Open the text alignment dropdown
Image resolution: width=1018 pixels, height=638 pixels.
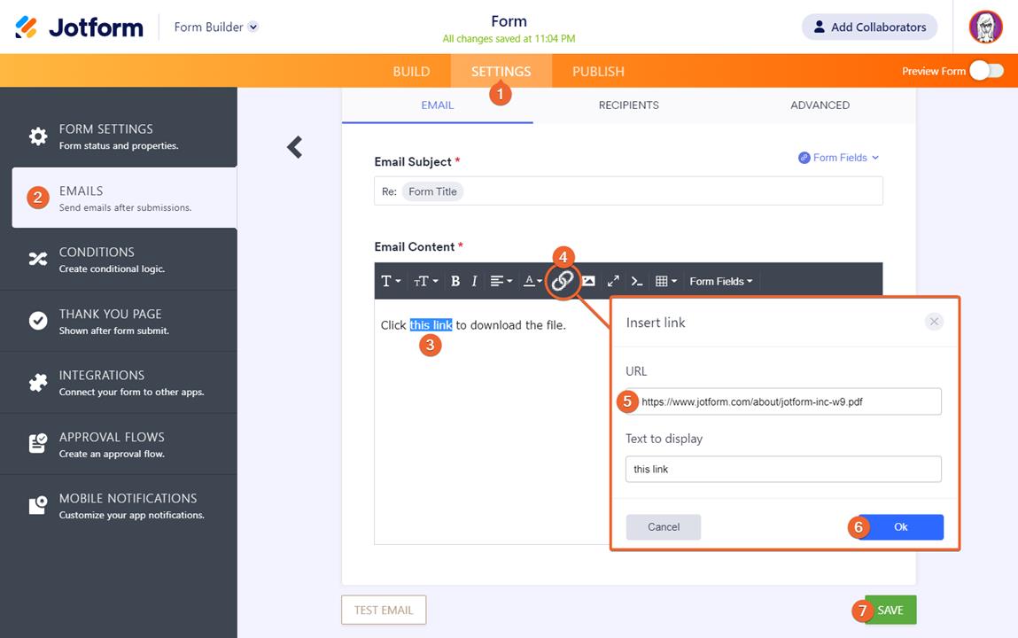(x=501, y=281)
